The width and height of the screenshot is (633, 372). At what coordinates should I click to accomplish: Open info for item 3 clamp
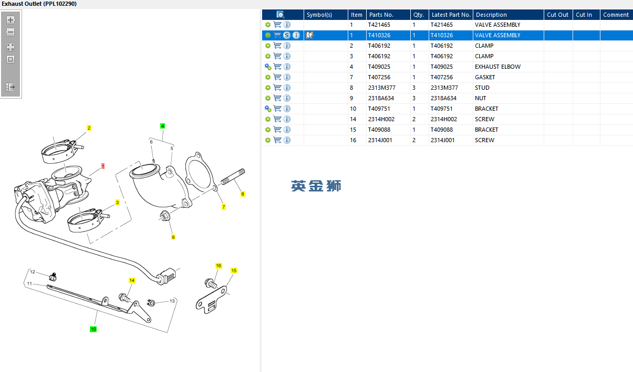coord(287,56)
